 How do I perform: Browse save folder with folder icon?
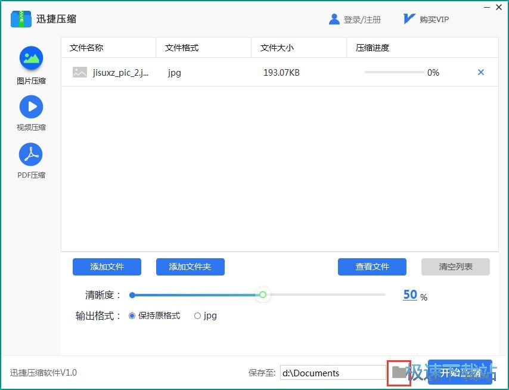399,372
